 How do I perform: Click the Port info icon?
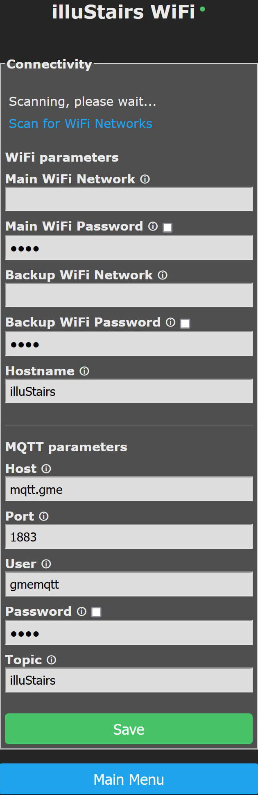point(43,516)
